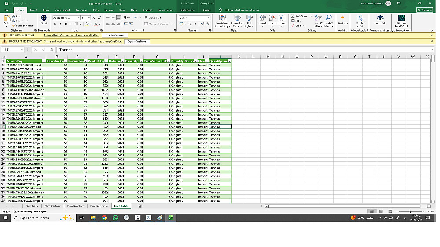Screen dimensions: 440x247
Task: Click into the formula bar showing Tonnes
Action: point(244,50)
